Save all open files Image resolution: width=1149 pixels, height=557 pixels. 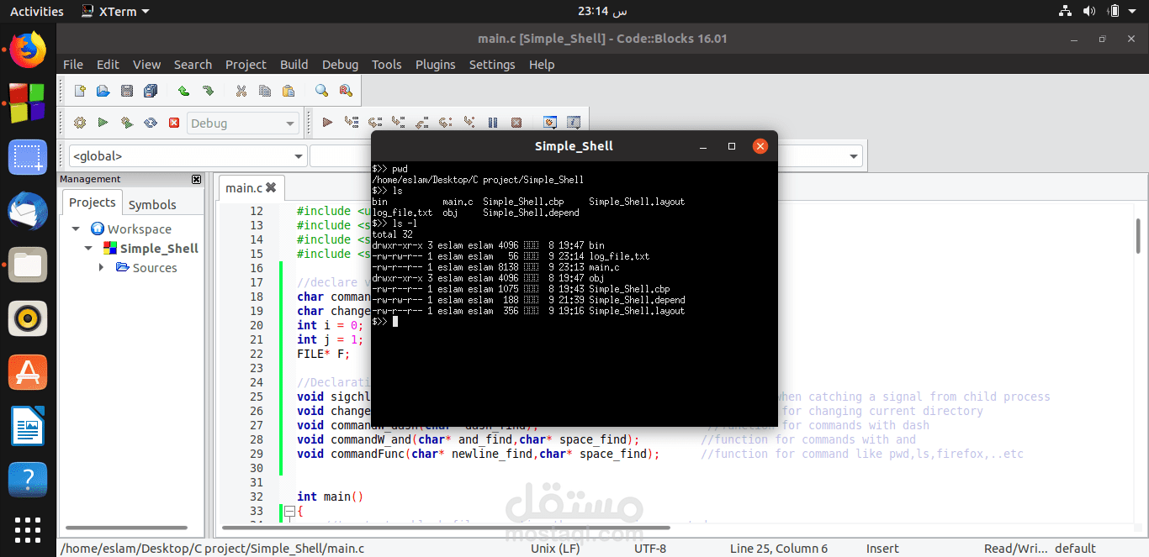pyautogui.click(x=151, y=90)
